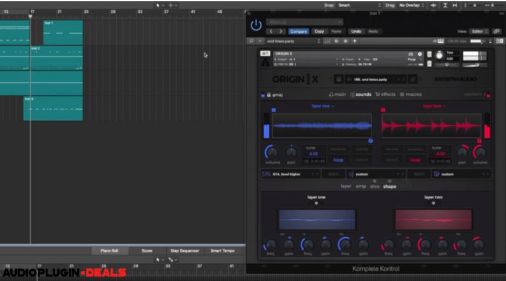
Task: Open the Step Sequencer tab
Action: (185, 251)
